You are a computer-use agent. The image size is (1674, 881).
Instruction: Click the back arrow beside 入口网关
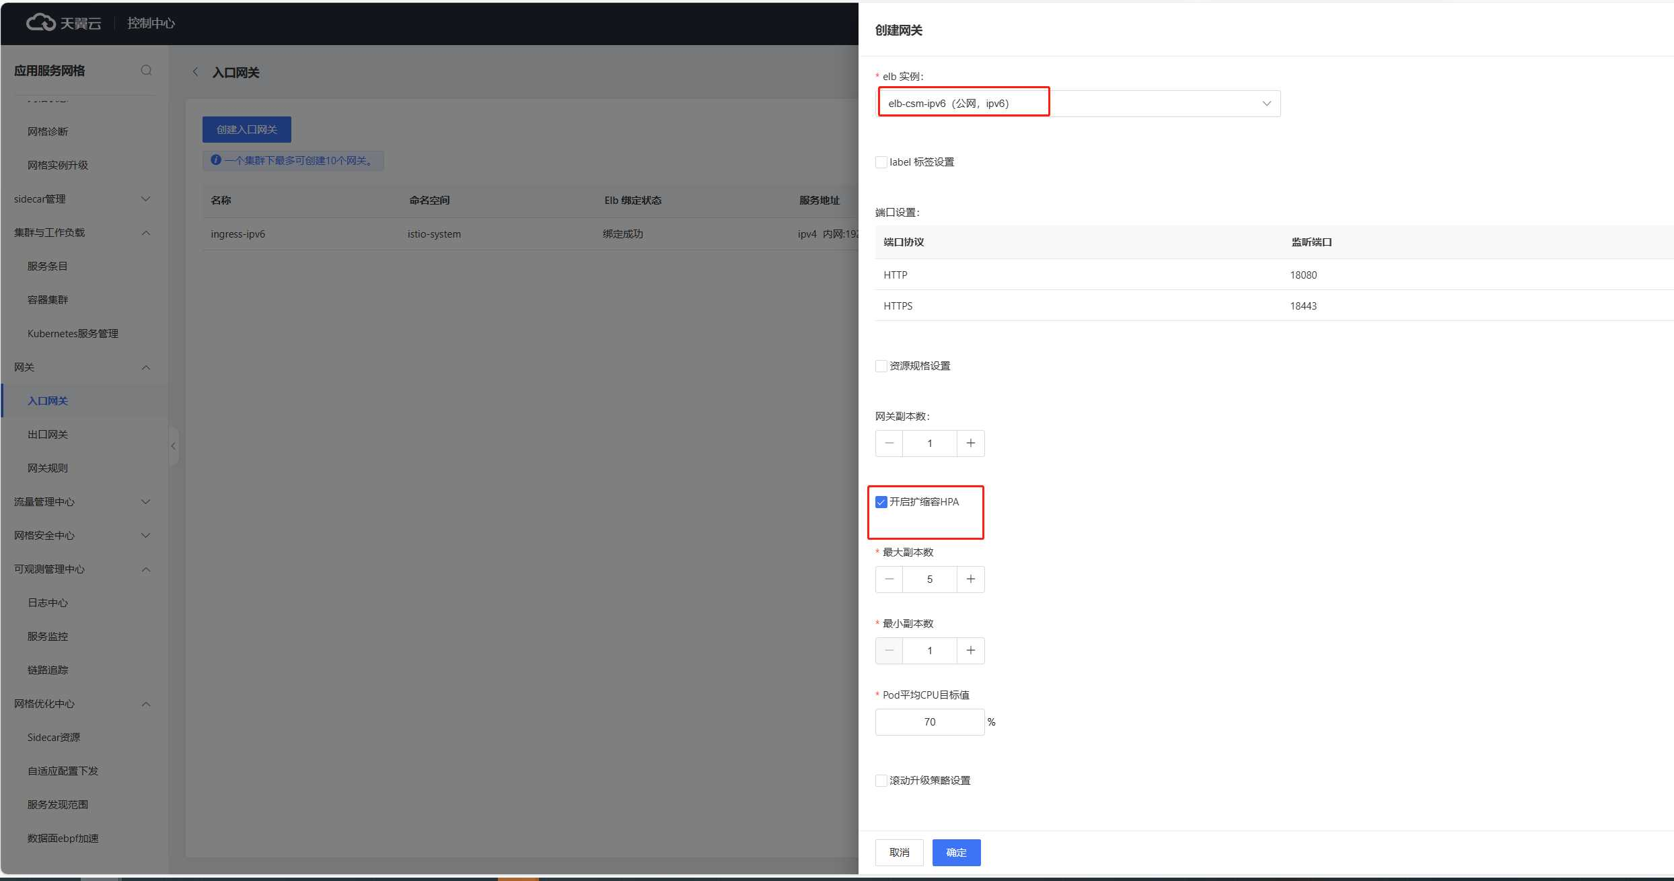pyautogui.click(x=195, y=72)
